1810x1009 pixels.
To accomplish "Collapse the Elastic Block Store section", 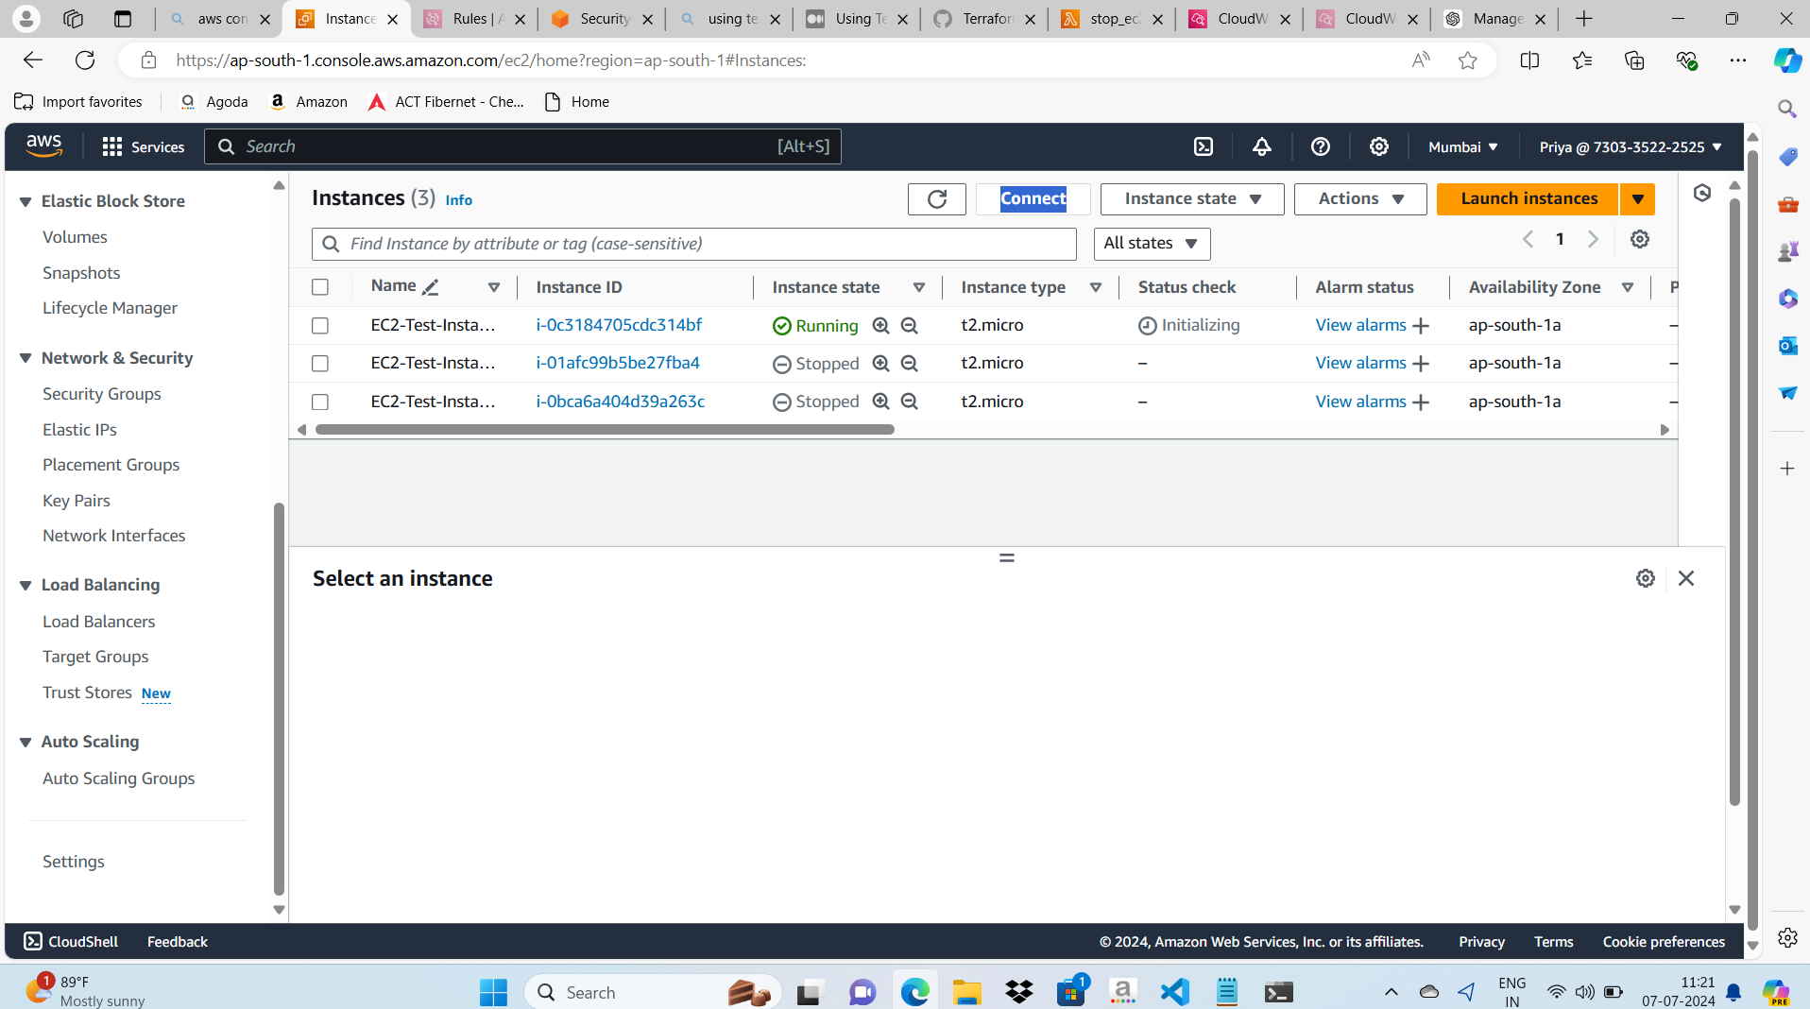I will (x=26, y=201).
